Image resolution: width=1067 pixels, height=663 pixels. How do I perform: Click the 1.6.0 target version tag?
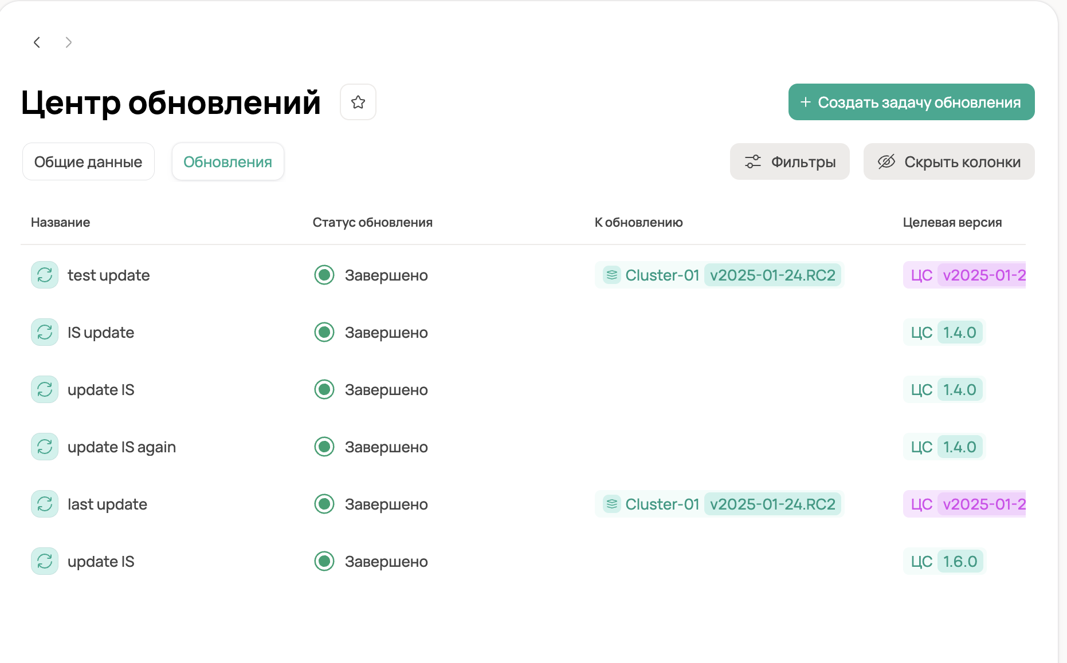tap(960, 561)
